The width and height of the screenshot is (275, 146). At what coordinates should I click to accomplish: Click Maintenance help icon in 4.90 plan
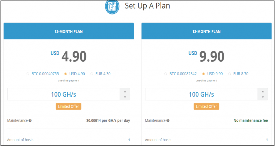30,121
